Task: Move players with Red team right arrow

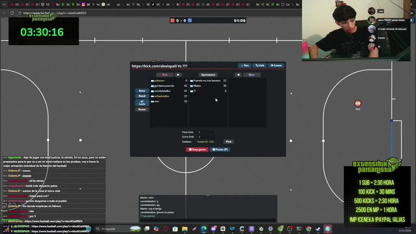Action: 178,75
